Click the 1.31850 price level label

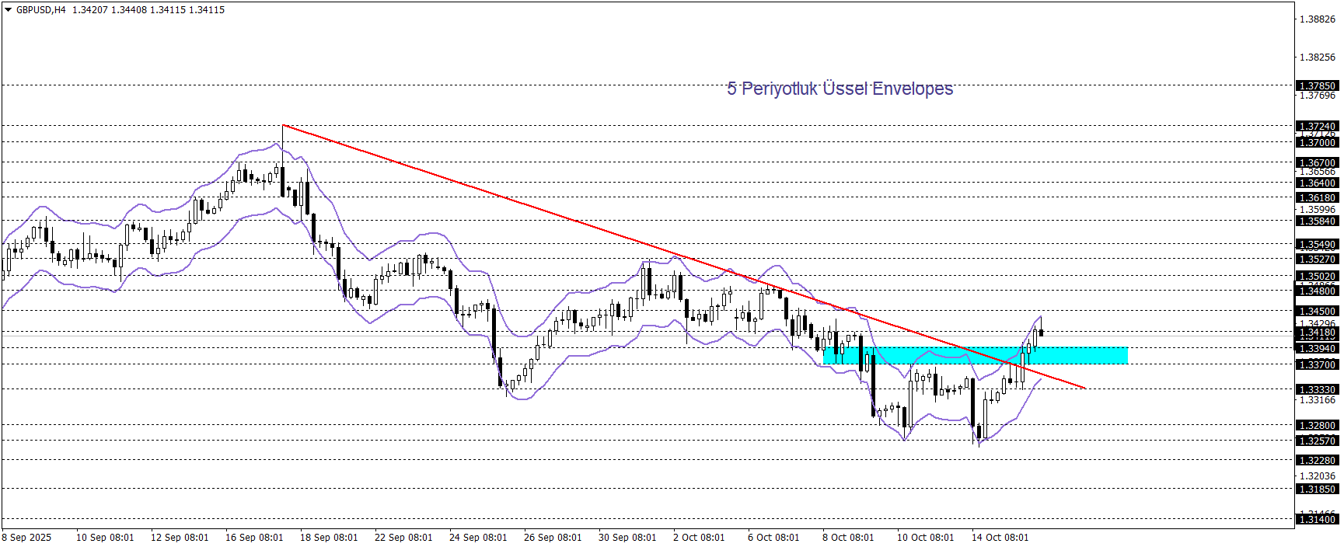(x=1317, y=489)
